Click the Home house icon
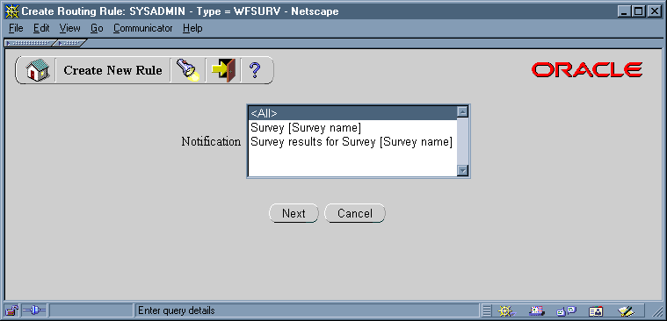Screen dimensions: 667x321 pos(38,70)
